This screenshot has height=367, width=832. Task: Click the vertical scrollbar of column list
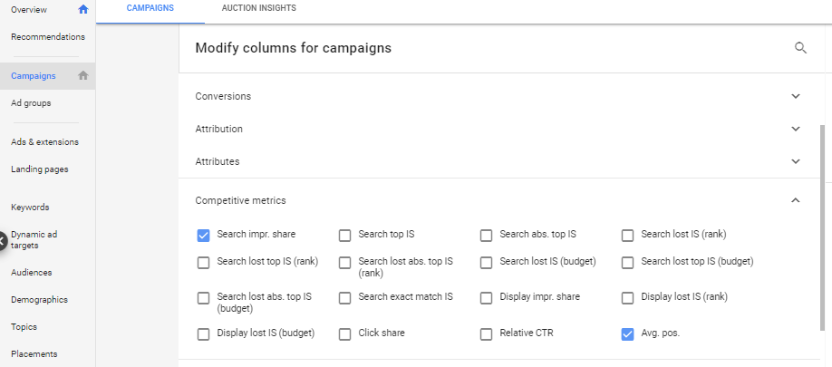click(x=823, y=227)
